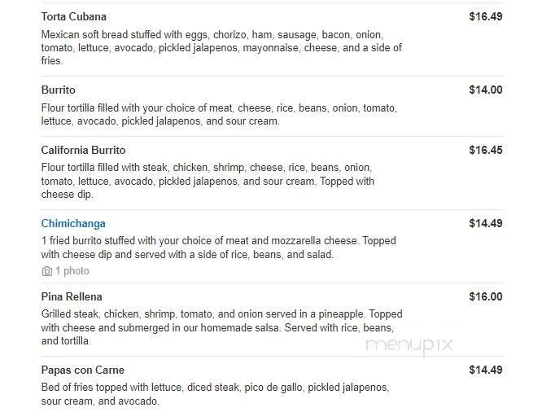Click the California Burrito description text
The image size is (555, 412).
point(208,182)
